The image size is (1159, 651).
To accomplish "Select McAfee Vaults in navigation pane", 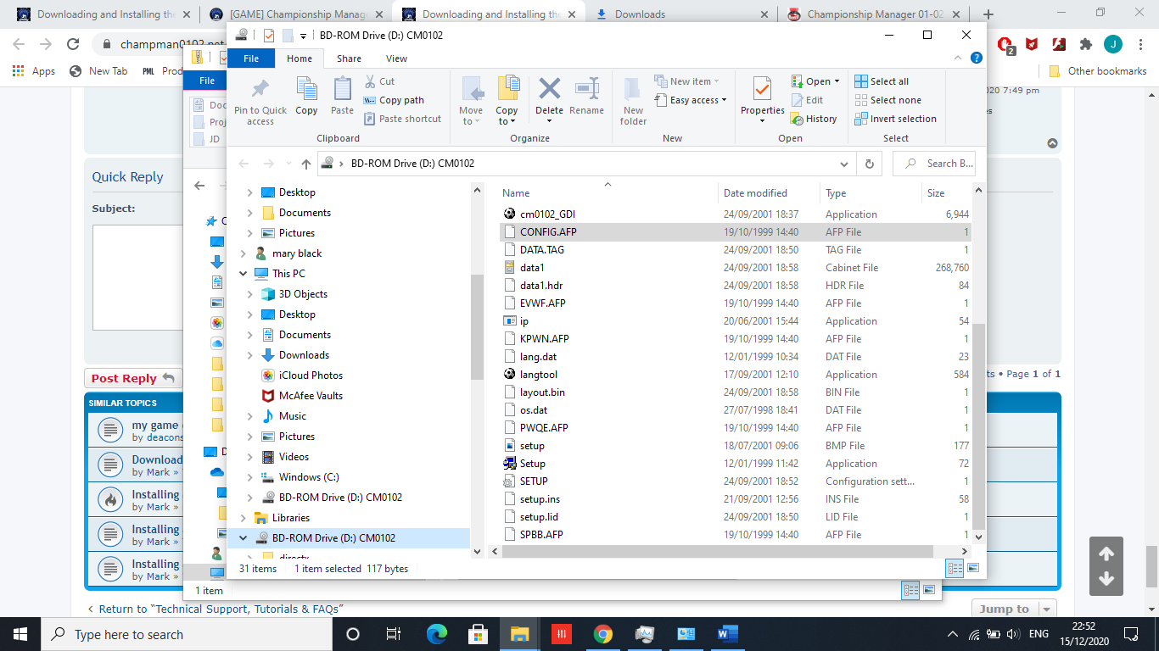I will point(311,396).
